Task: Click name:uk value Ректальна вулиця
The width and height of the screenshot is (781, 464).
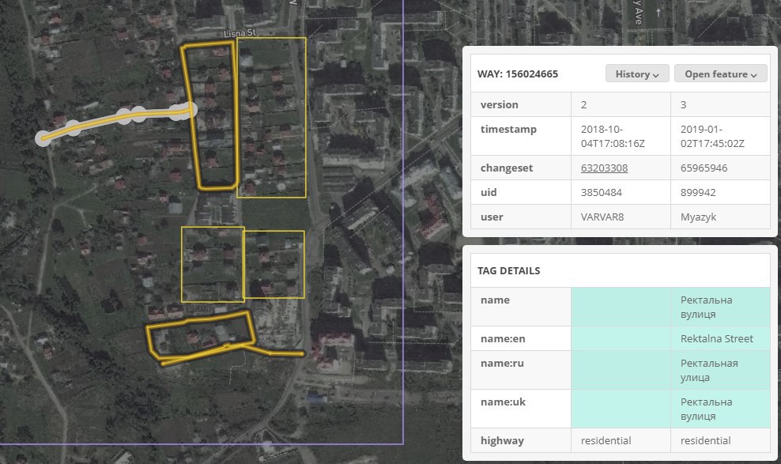Action: pos(706,409)
